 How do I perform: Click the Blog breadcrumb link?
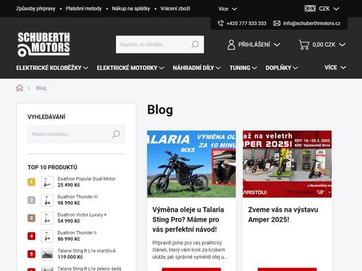[x=41, y=88]
